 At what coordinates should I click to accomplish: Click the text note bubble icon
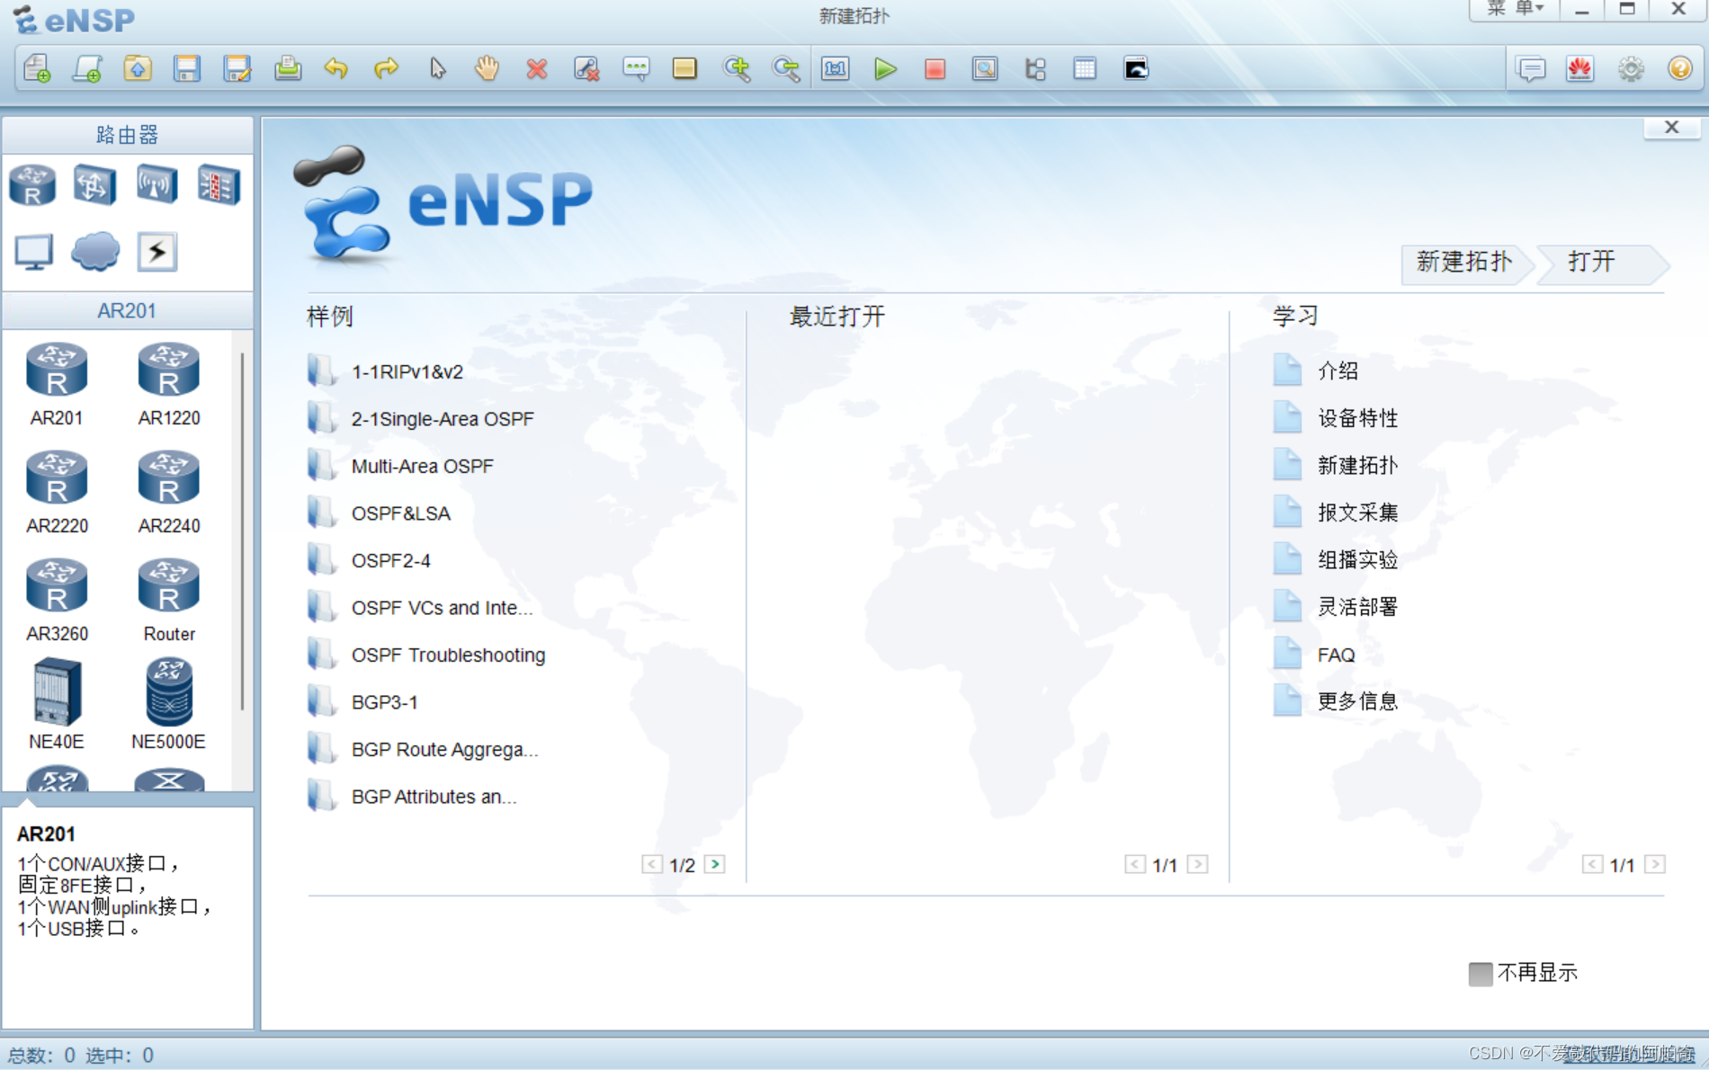[x=636, y=68]
